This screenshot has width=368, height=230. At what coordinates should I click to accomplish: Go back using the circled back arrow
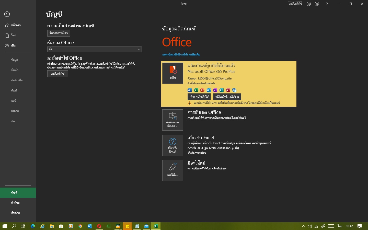pyautogui.click(x=7, y=14)
